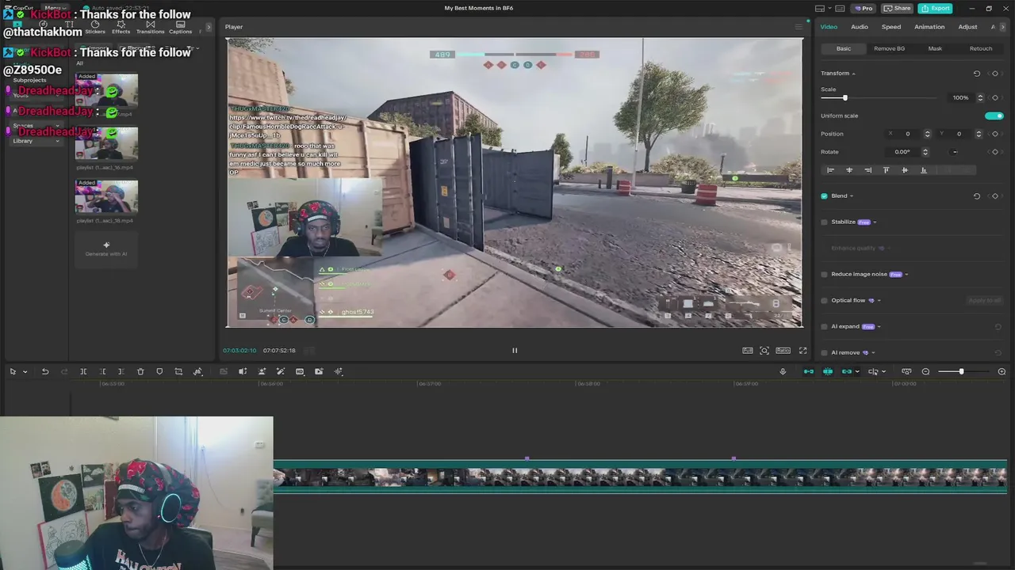1015x570 pixels.
Task: Open the selection tool mode dropdown arrow
Action: [x=25, y=372]
